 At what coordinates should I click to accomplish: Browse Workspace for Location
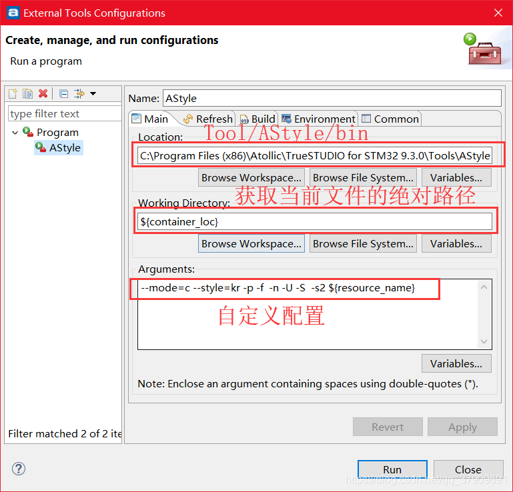[x=251, y=177]
